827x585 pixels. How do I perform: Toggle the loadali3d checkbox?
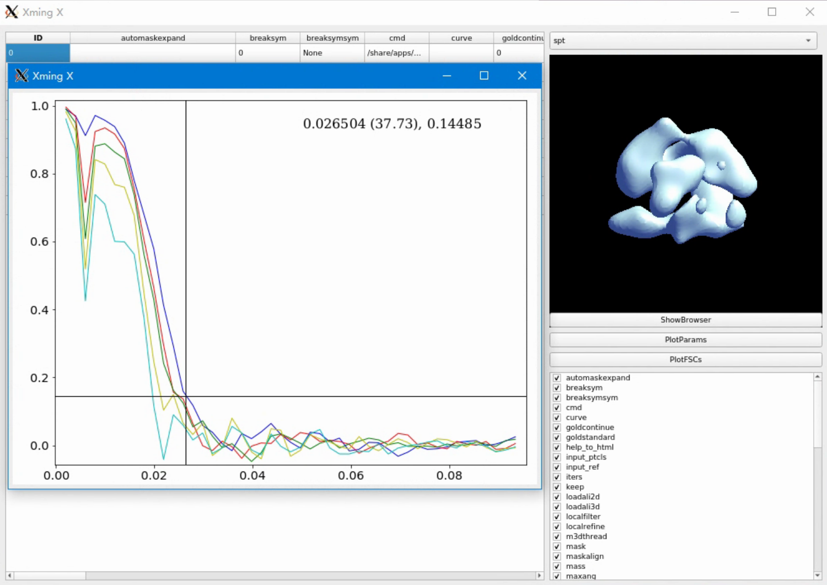[557, 507]
